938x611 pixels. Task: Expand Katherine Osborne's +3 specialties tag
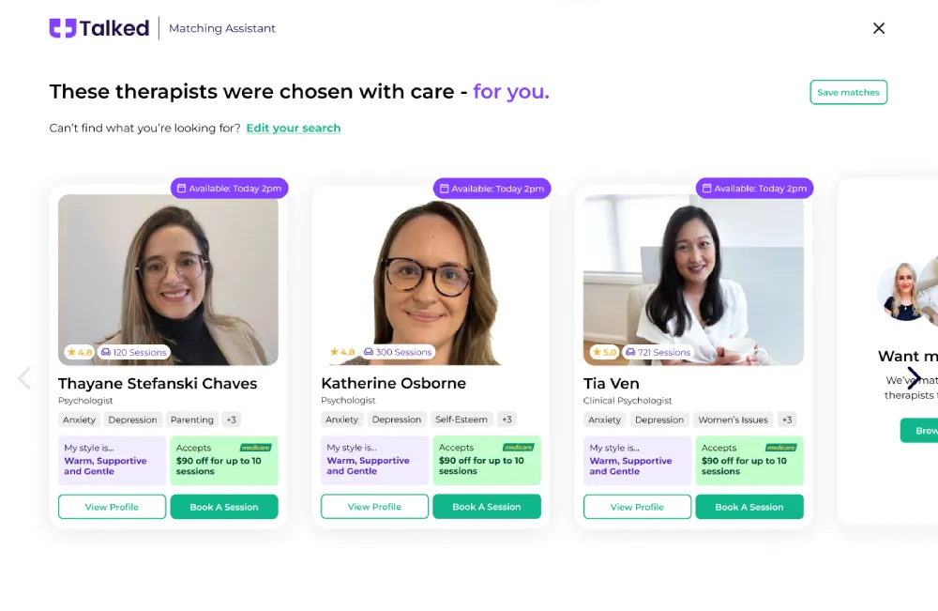point(507,420)
